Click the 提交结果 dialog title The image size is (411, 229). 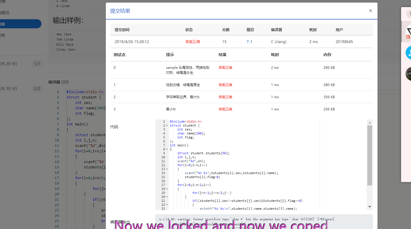120,11
